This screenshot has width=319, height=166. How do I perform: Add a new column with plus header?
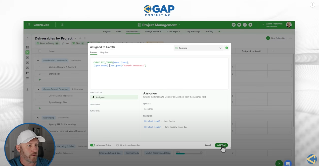click(273, 51)
